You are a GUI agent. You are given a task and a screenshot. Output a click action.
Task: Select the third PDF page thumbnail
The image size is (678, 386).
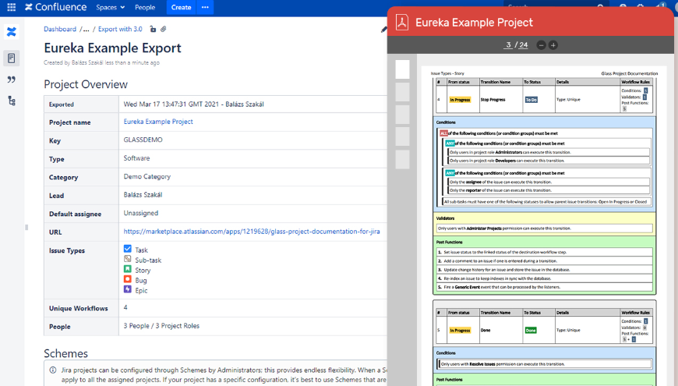pyautogui.click(x=403, y=115)
